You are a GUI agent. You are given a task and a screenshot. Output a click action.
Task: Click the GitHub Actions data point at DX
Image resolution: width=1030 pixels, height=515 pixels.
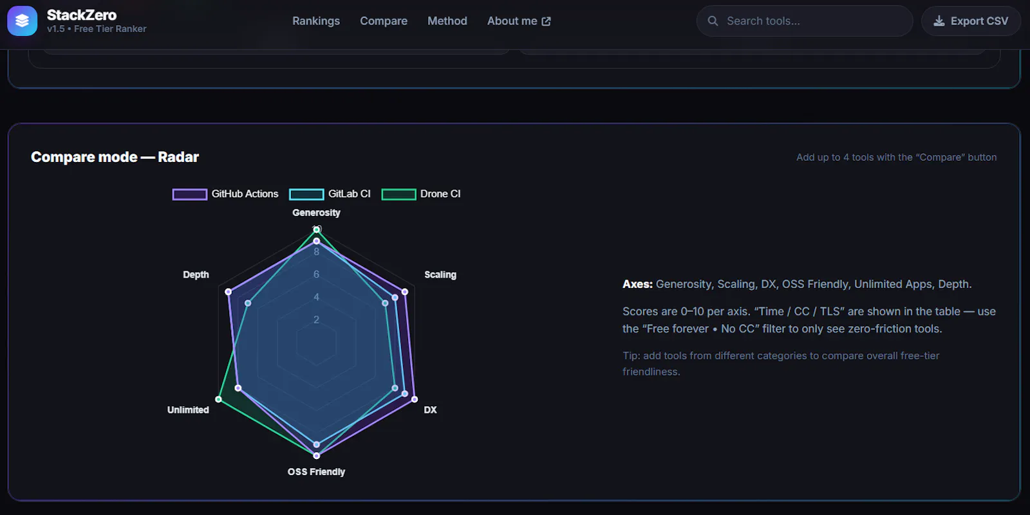(x=414, y=399)
